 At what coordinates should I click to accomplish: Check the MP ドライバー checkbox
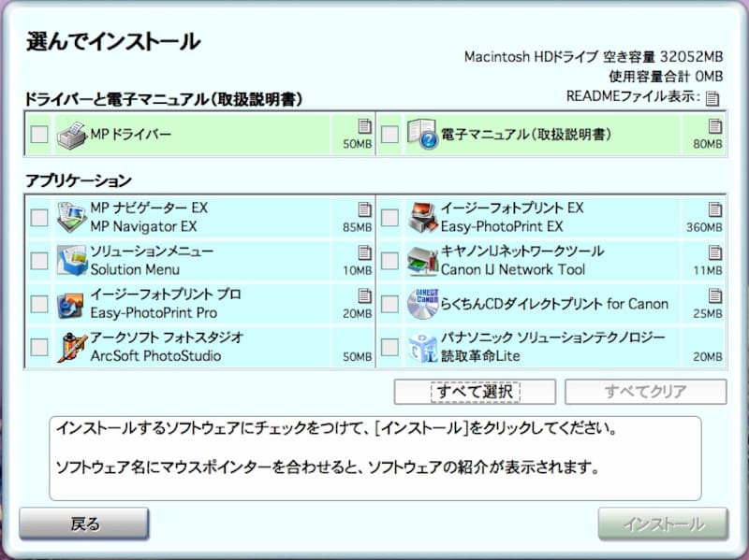click(37, 136)
